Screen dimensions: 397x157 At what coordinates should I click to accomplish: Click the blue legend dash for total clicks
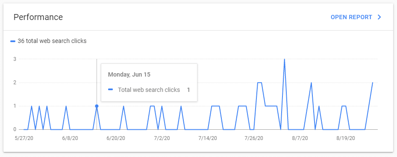13,41
